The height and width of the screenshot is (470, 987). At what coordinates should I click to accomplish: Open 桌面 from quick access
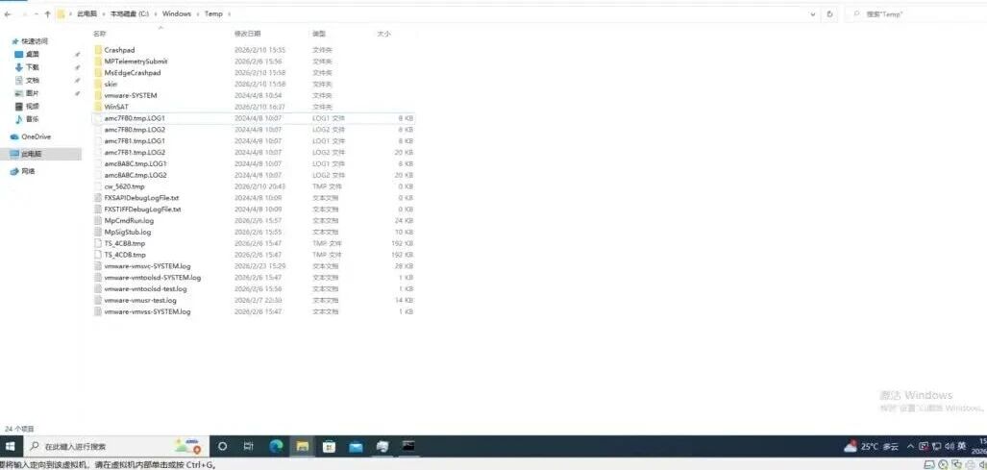33,54
